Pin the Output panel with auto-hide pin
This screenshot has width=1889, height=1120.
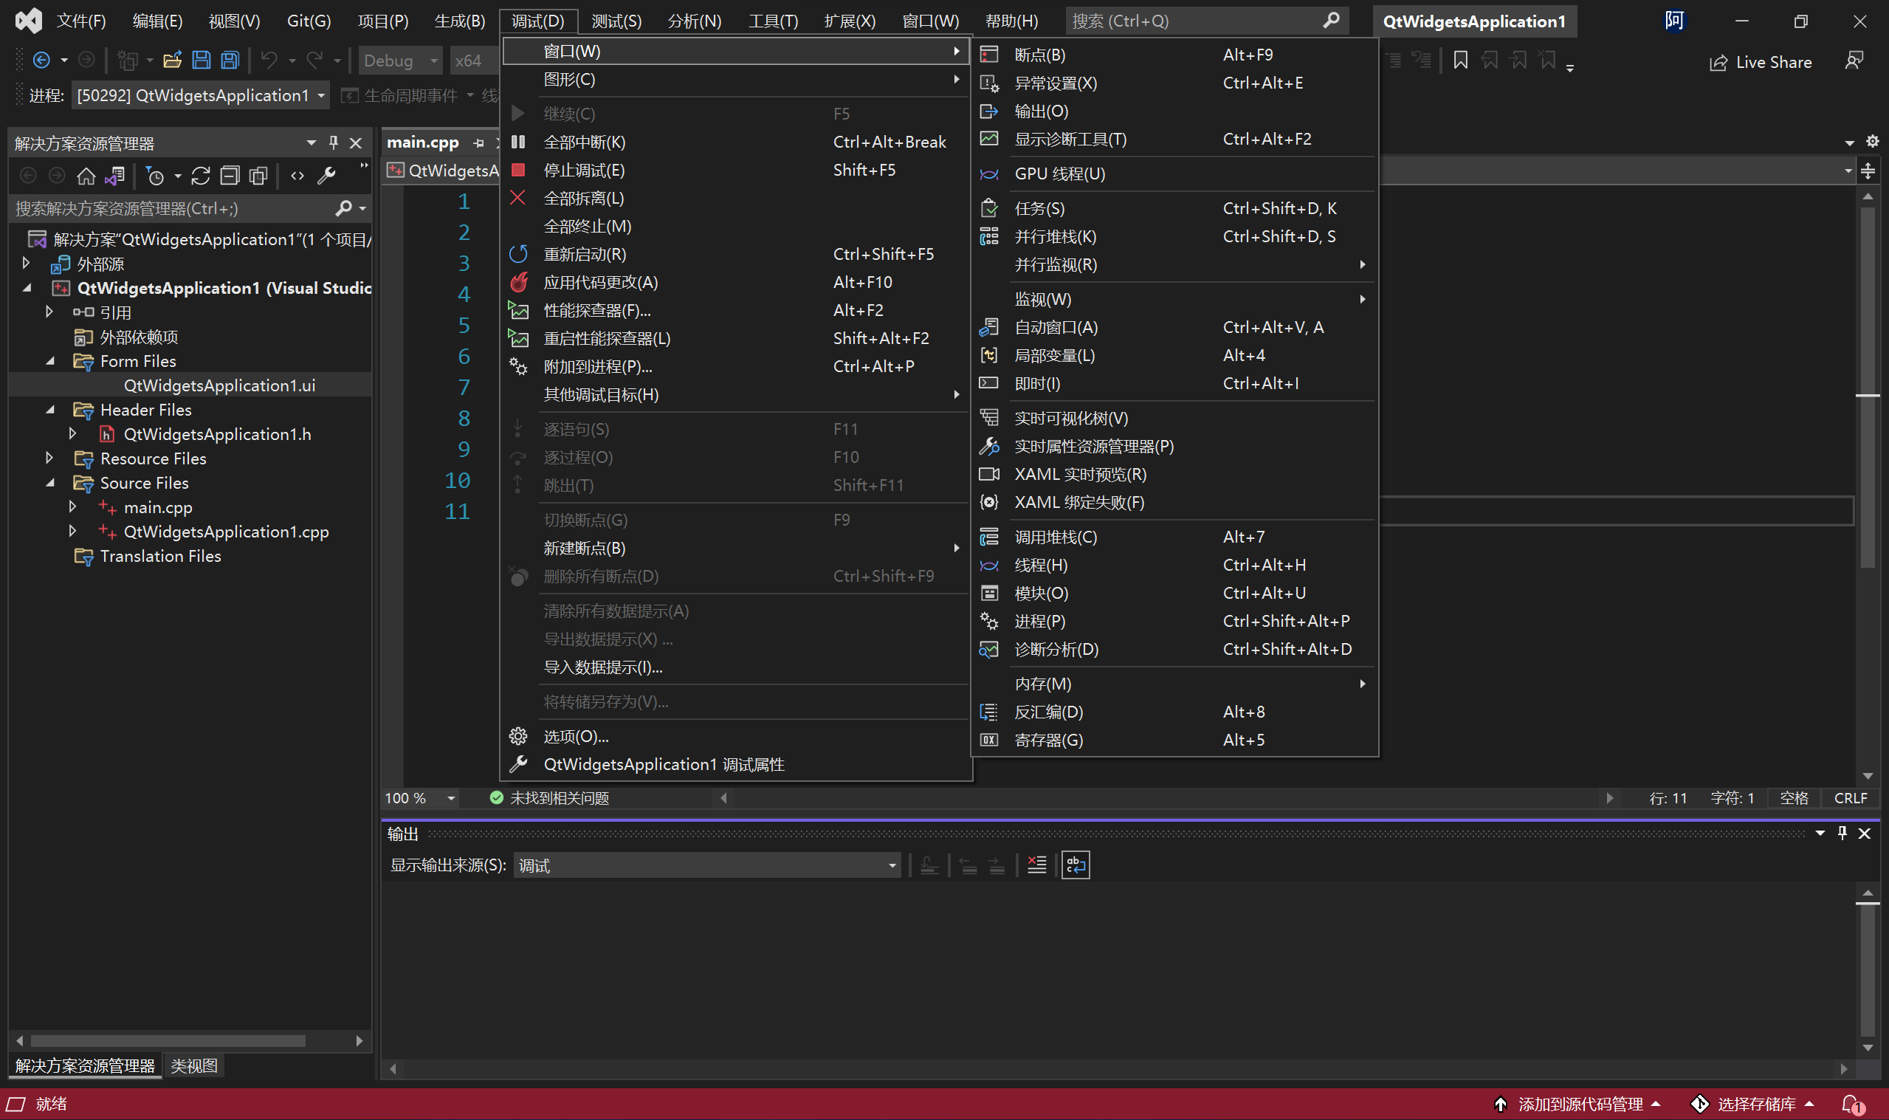point(1842,834)
